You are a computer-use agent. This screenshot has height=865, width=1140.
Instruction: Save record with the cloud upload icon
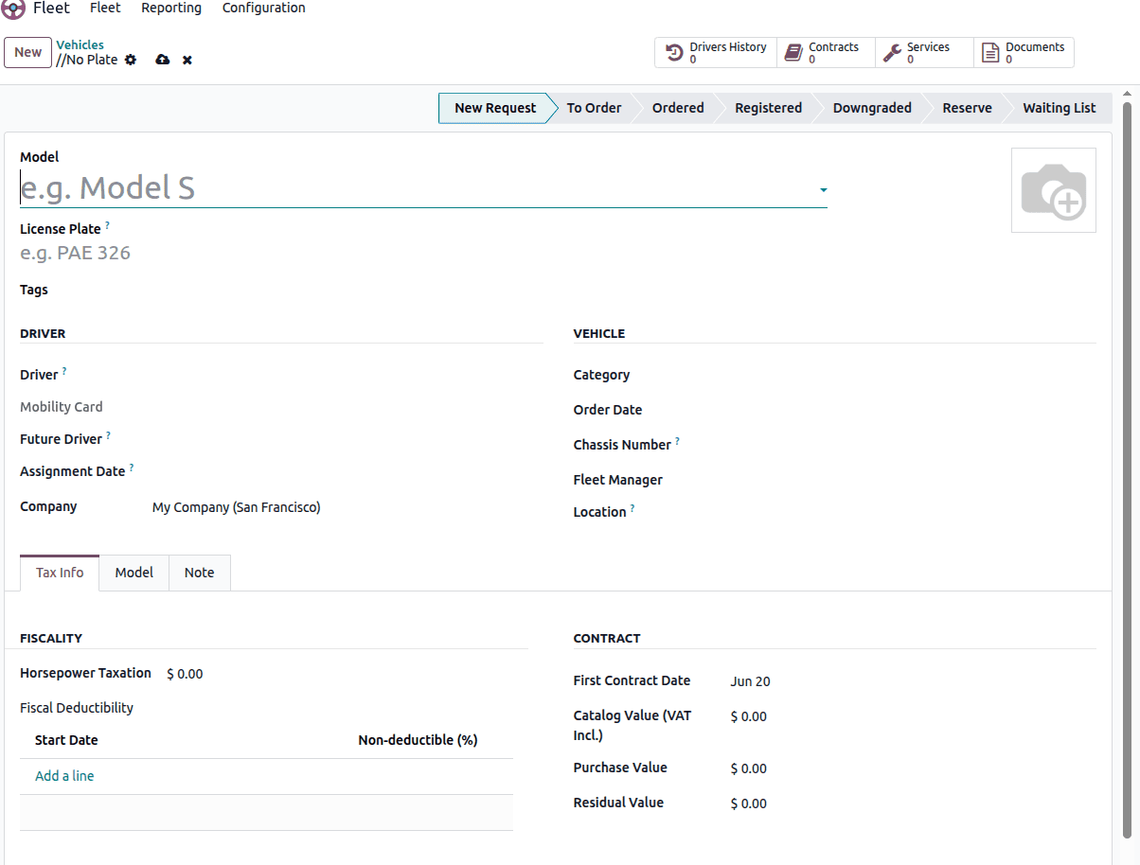[163, 60]
